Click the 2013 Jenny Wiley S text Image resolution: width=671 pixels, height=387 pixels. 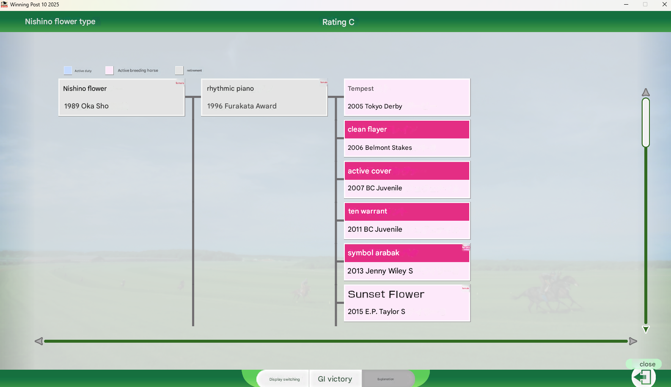(x=380, y=271)
